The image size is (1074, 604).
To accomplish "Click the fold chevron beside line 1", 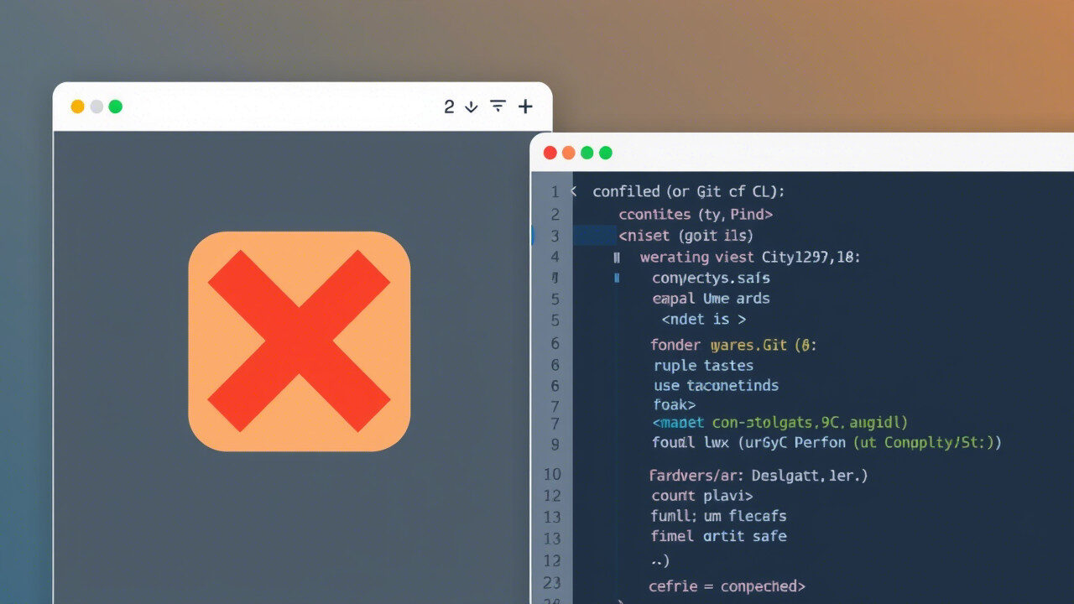I will click(x=574, y=191).
